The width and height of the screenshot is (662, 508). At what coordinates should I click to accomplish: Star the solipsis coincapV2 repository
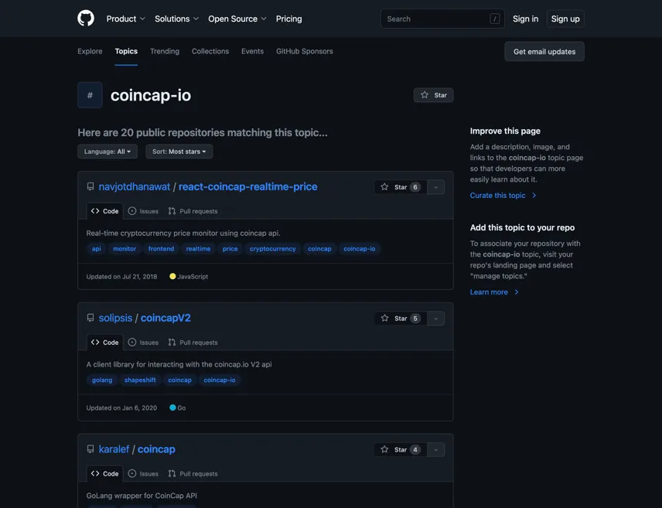pyautogui.click(x=401, y=319)
